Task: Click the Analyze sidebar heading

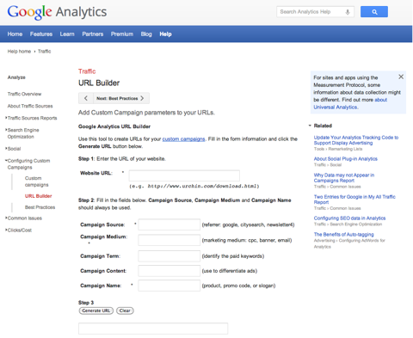Action: [x=16, y=77]
